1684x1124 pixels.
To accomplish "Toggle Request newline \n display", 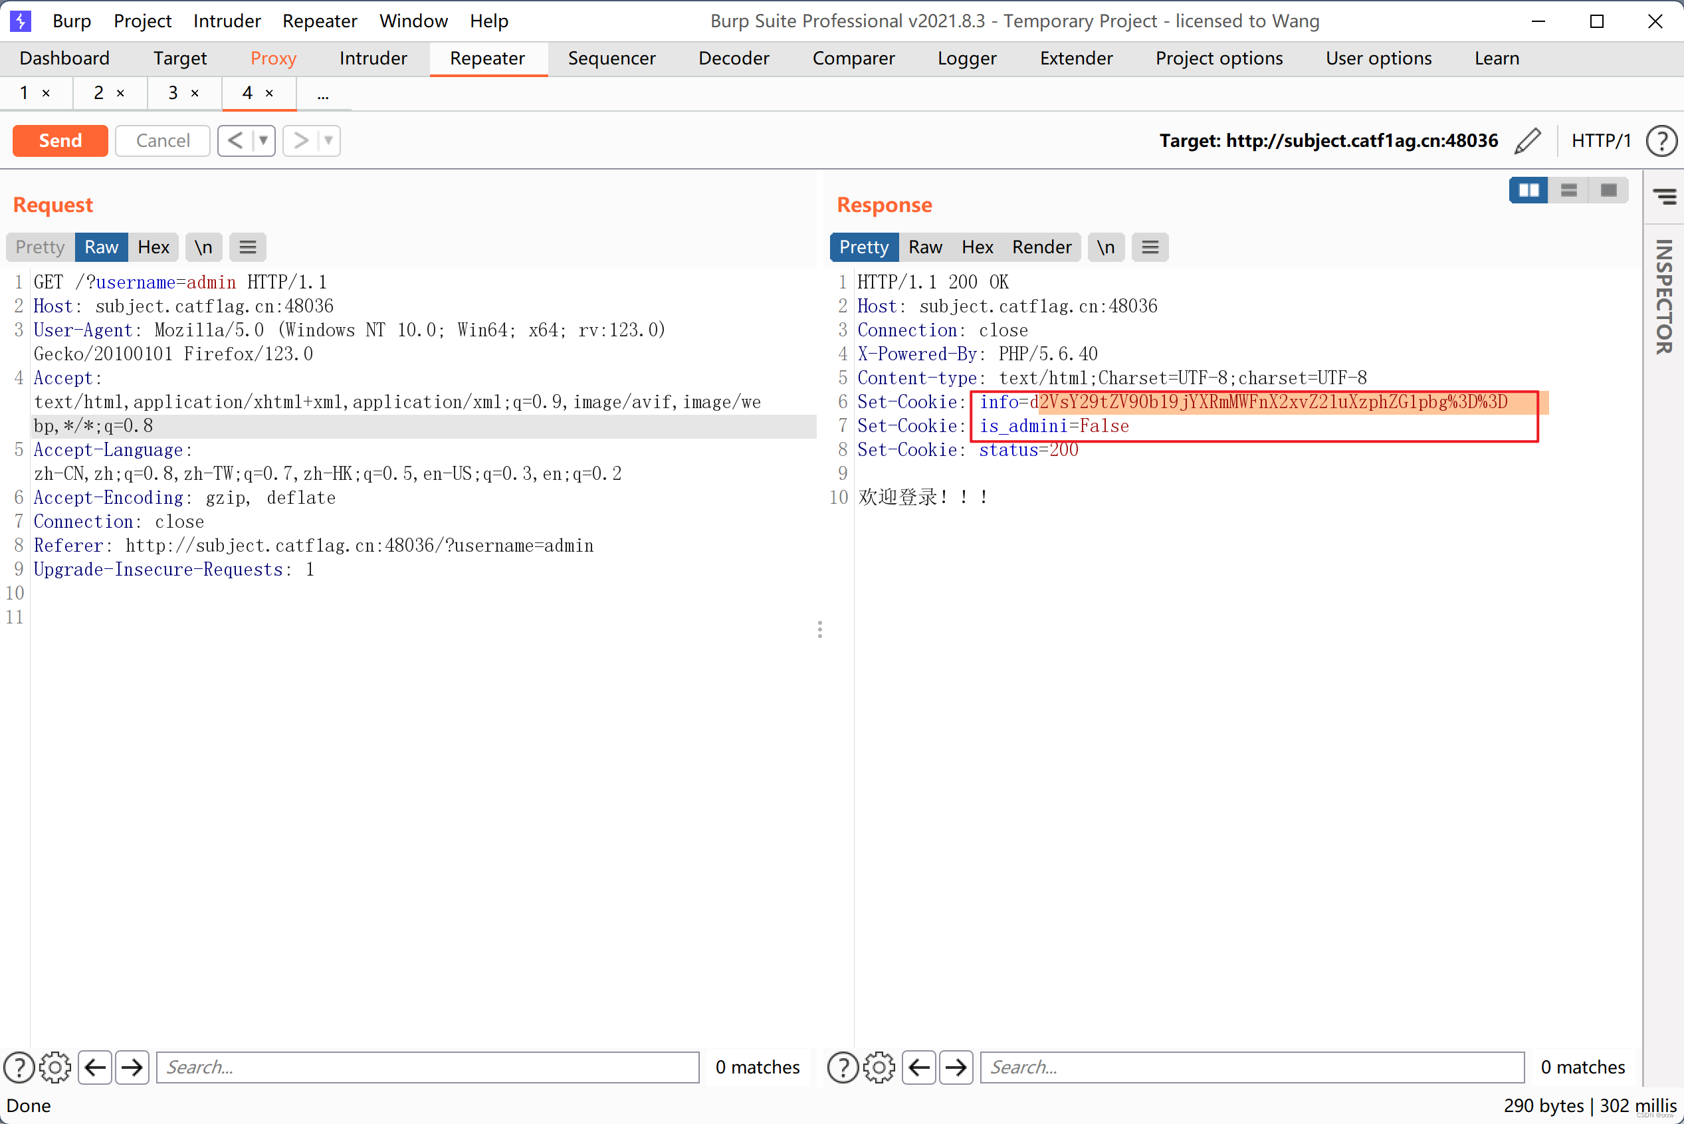I will click(x=203, y=247).
